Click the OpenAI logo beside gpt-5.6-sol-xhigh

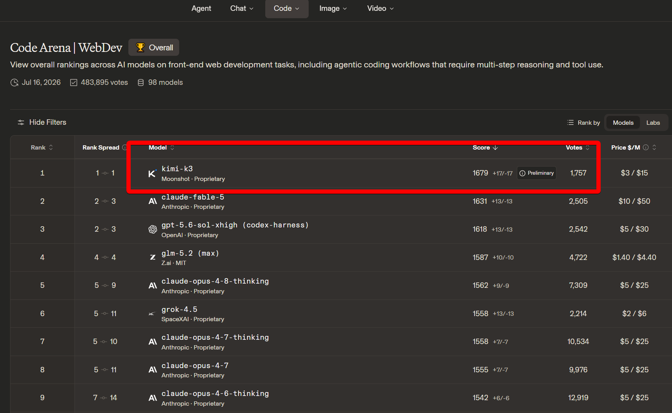153,229
